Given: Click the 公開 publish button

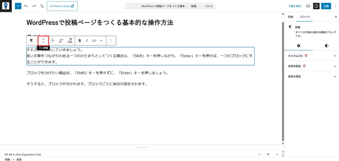Looking at the screenshot, I should [326, 6].
